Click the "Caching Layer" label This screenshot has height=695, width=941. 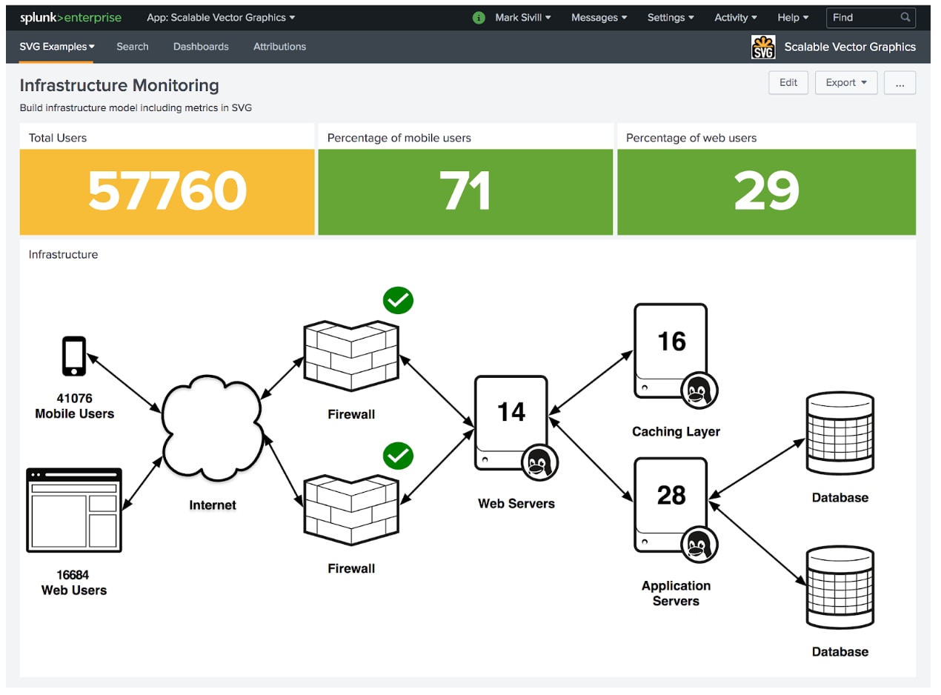click(676, 431)
